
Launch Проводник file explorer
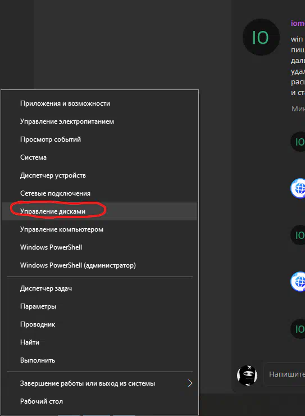(99, 324)
